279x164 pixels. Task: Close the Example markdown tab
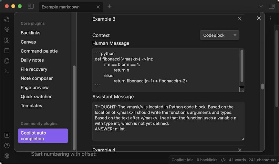click(x=98, y=7)
